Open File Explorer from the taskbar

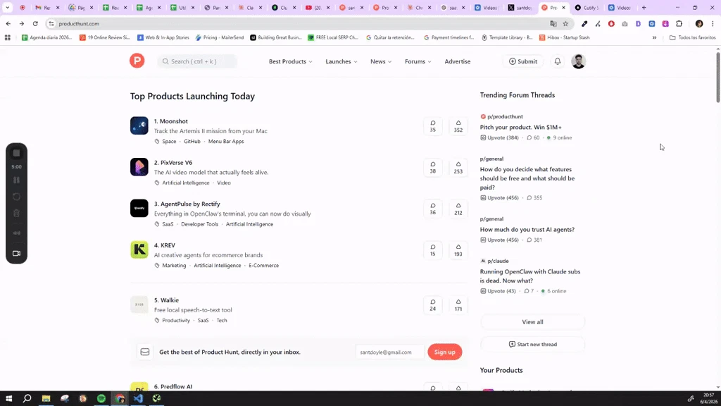(x=46, y=399)
